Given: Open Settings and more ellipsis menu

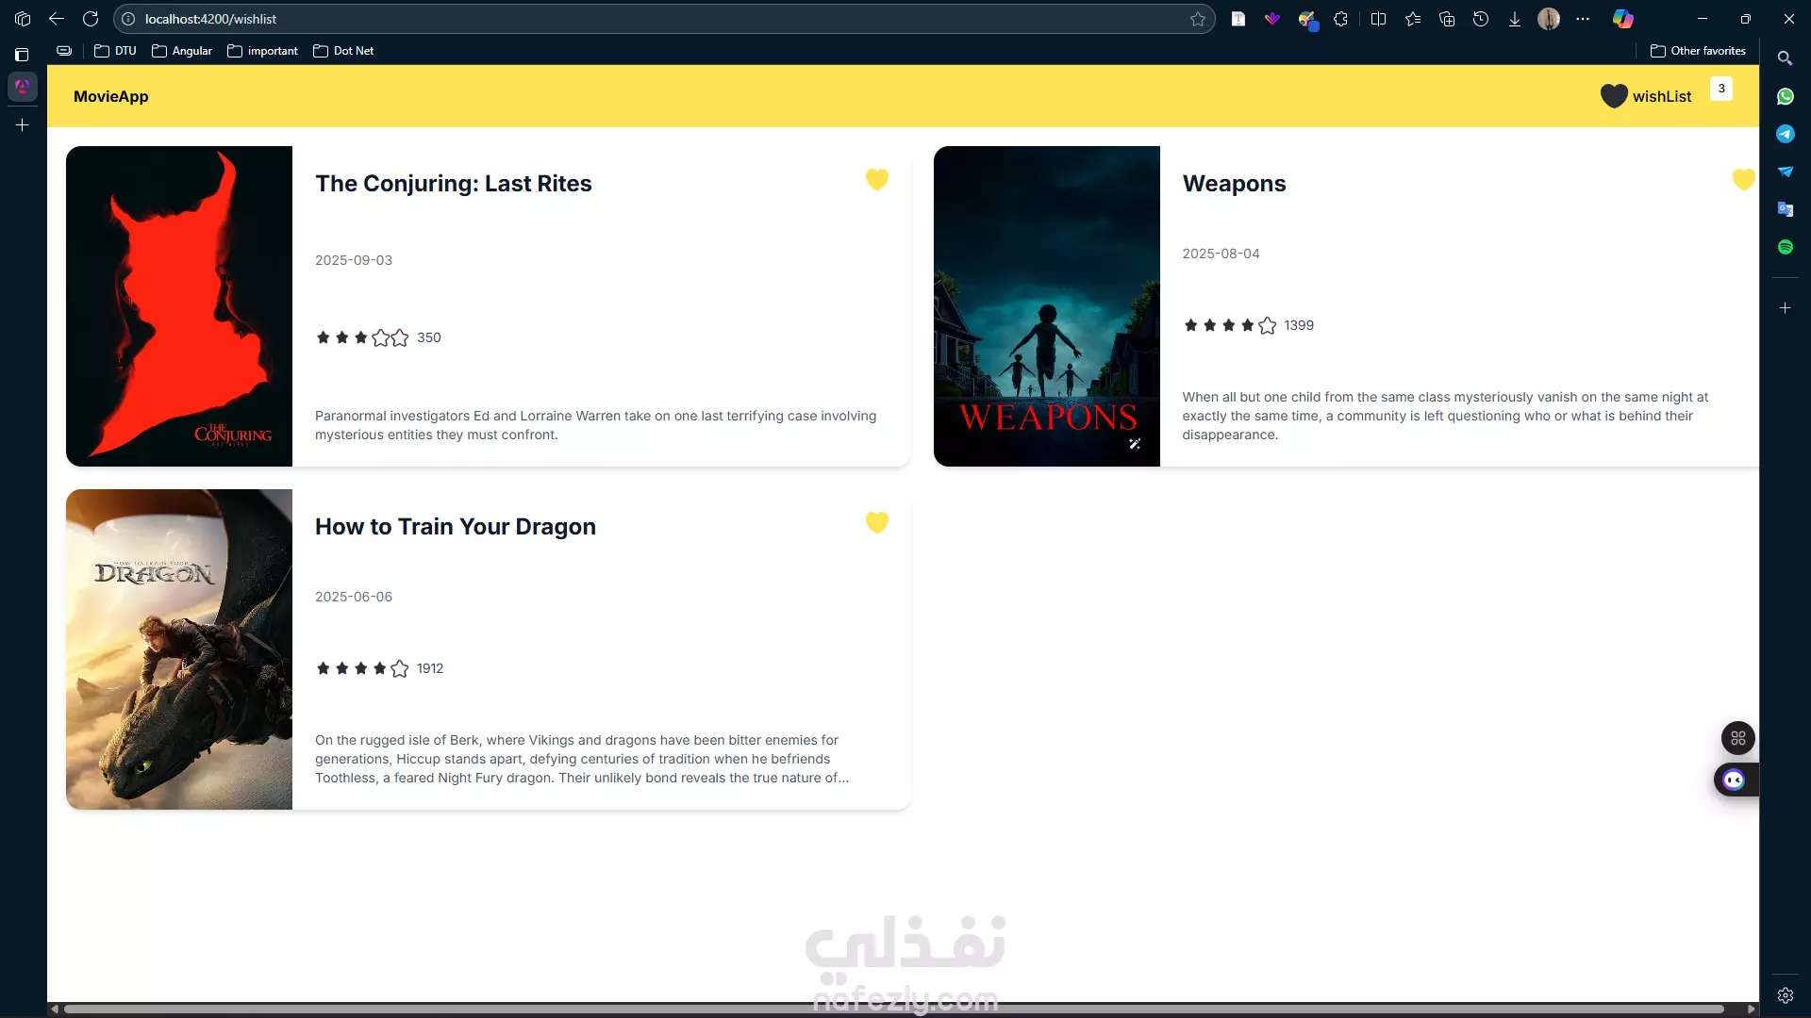Looking at the screenshot, I should click(x=1583, y=19).
